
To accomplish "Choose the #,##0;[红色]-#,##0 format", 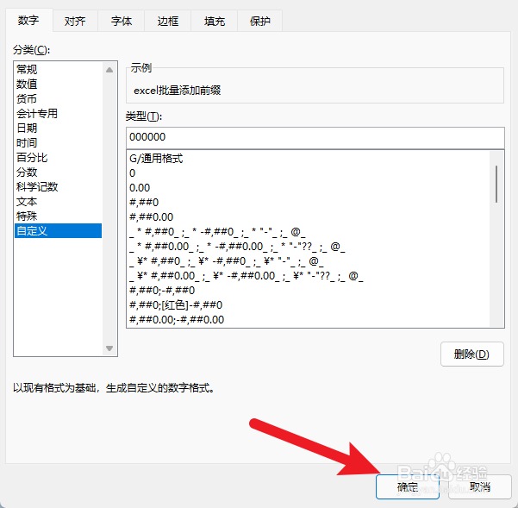I will tap(309, 305).
